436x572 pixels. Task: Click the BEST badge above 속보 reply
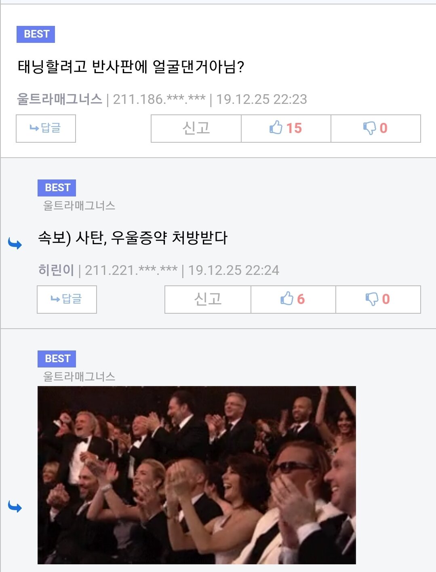point(57,188)
